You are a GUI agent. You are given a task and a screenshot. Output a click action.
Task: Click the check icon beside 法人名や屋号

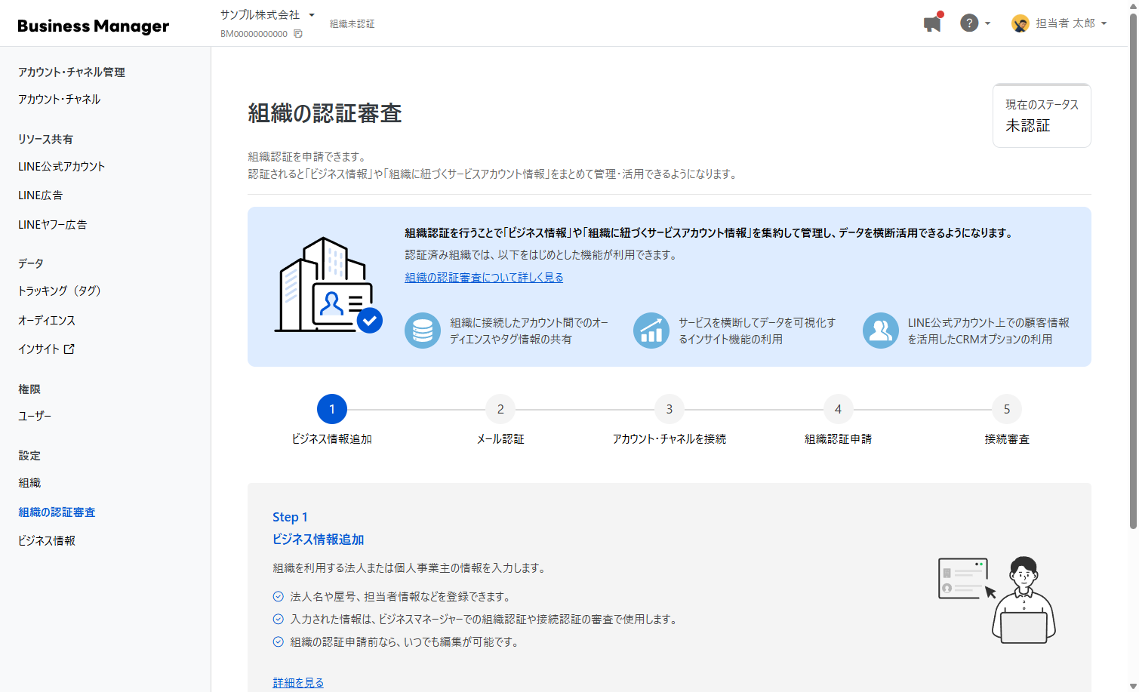click(x=278, y=596)
